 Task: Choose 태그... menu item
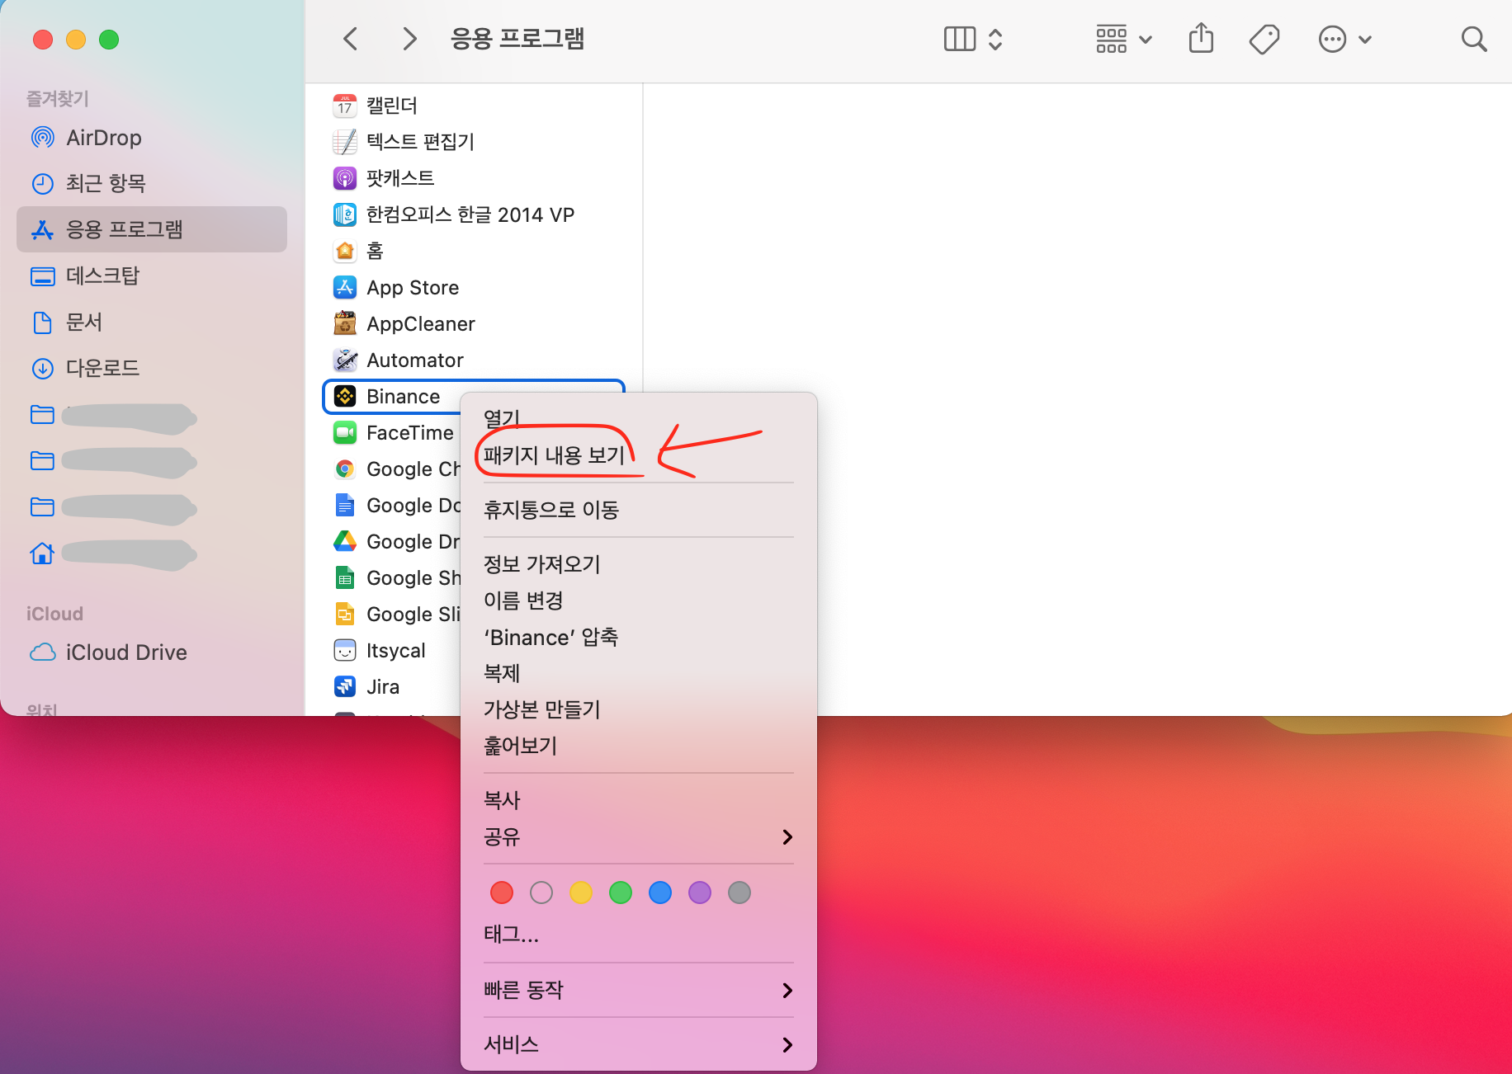click(x=638, y=934)
